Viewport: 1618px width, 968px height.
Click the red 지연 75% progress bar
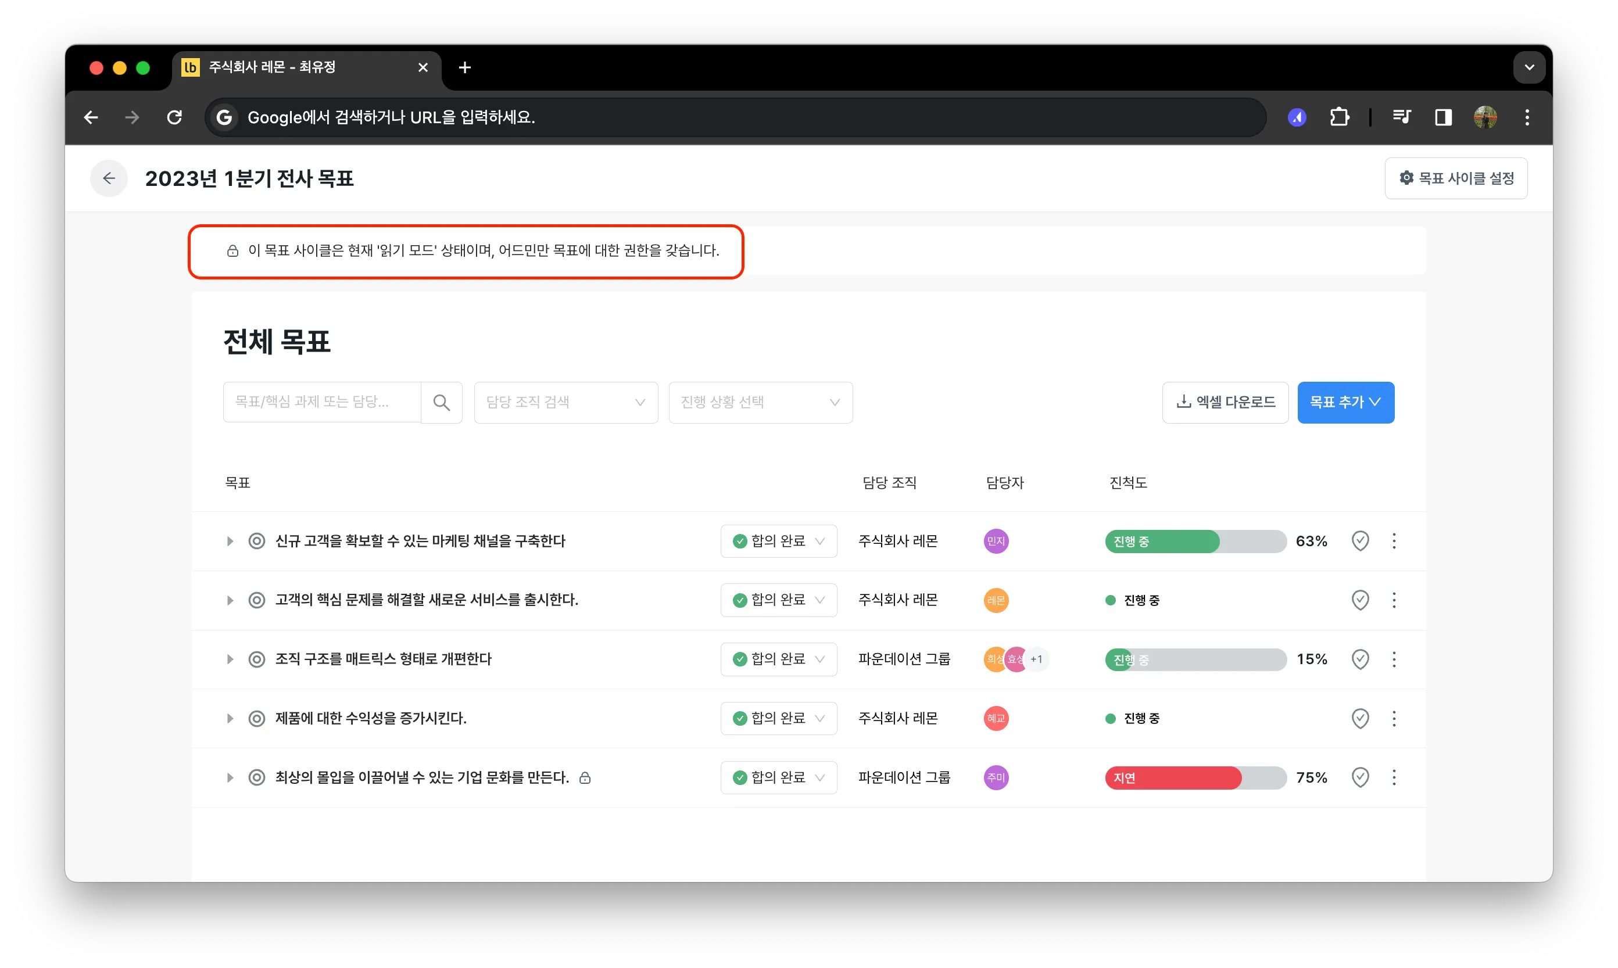1195,777
